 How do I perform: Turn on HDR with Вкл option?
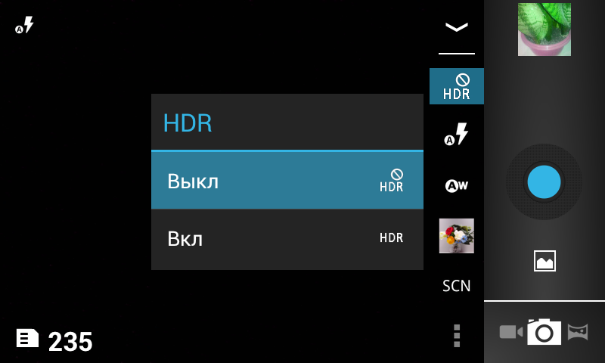[x=287, y=239]
